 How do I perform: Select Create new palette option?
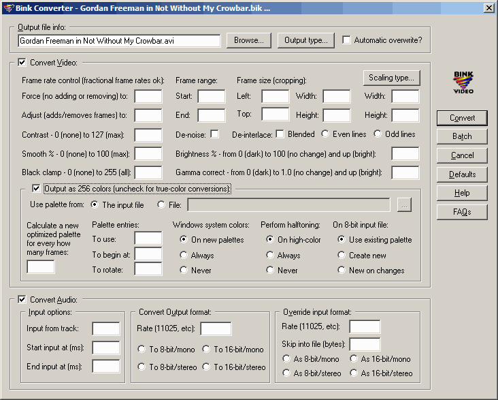pyautogui.click(x=342, y=255)
